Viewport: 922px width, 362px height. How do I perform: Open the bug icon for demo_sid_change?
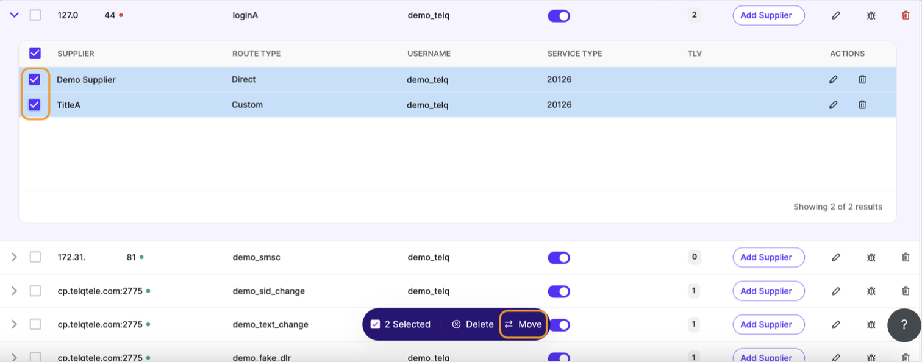click(x=871, y=291)
